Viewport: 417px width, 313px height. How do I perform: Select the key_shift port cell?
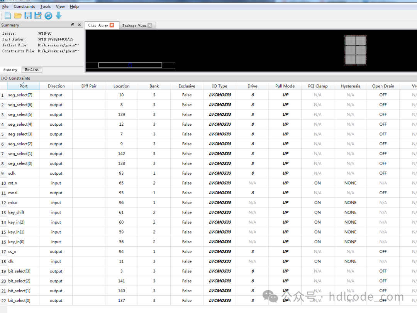[x=24, y=212]
